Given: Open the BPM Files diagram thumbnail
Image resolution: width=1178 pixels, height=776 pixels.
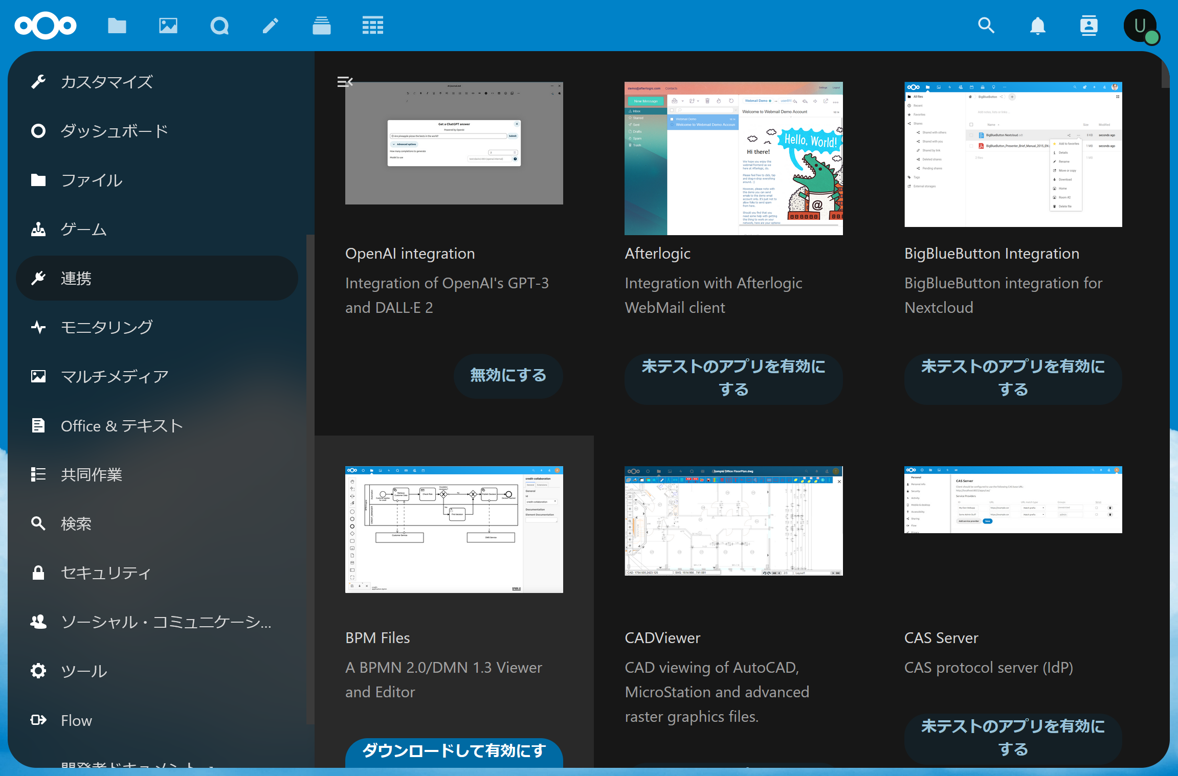Looking at the screenshot, I should click(x=454, y=530).
